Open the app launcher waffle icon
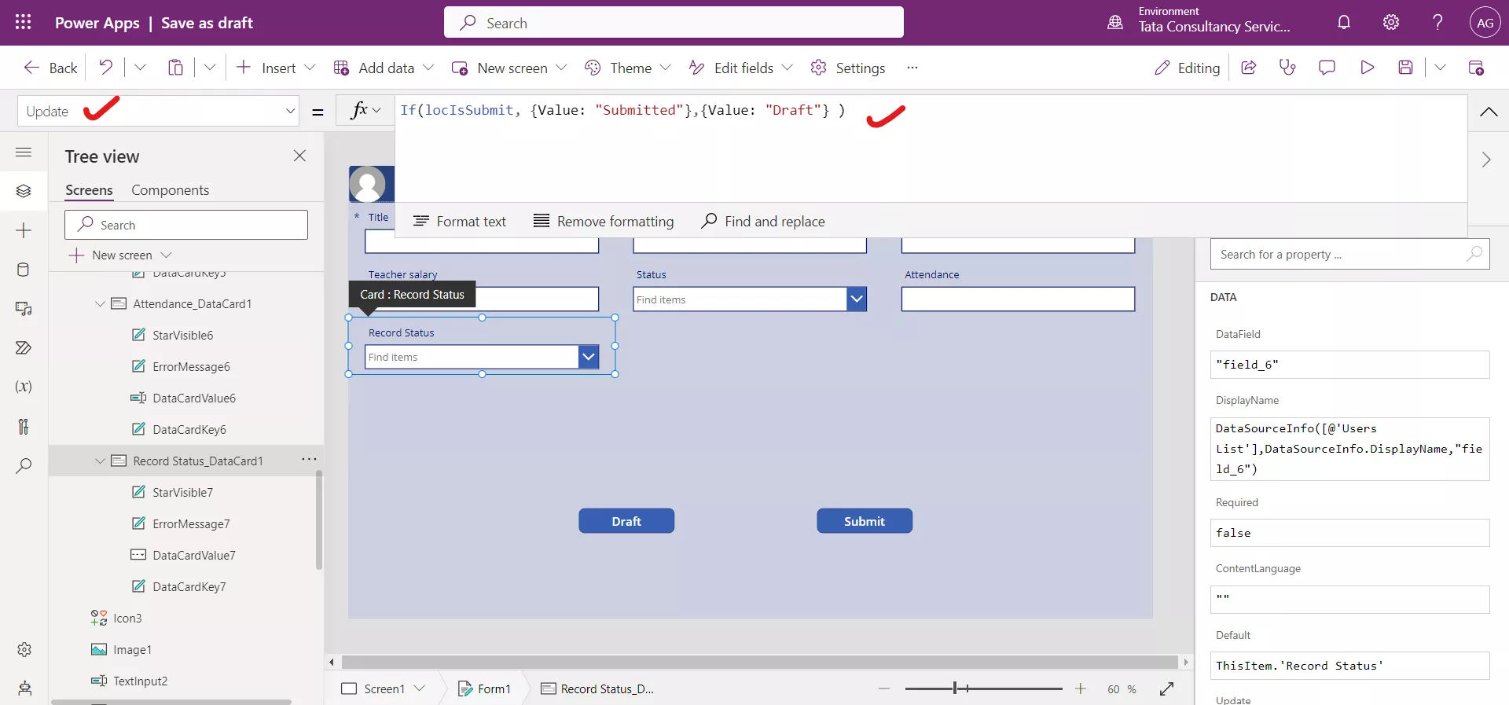Image resolution: width=1509 pixels, height=705 pixels. 24,22
